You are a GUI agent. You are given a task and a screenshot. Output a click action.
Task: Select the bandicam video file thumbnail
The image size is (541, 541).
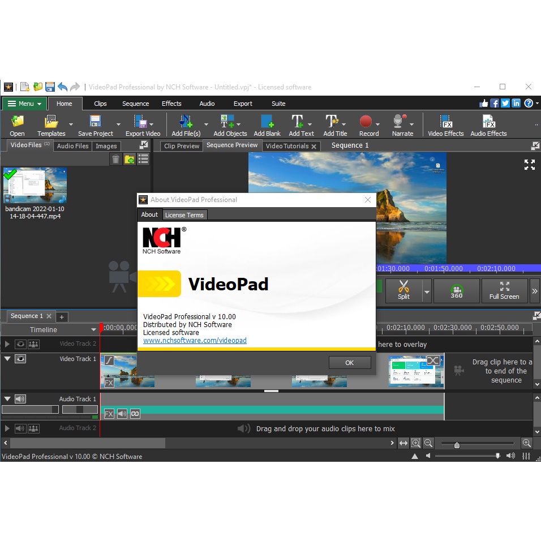(x=35, y=185)
